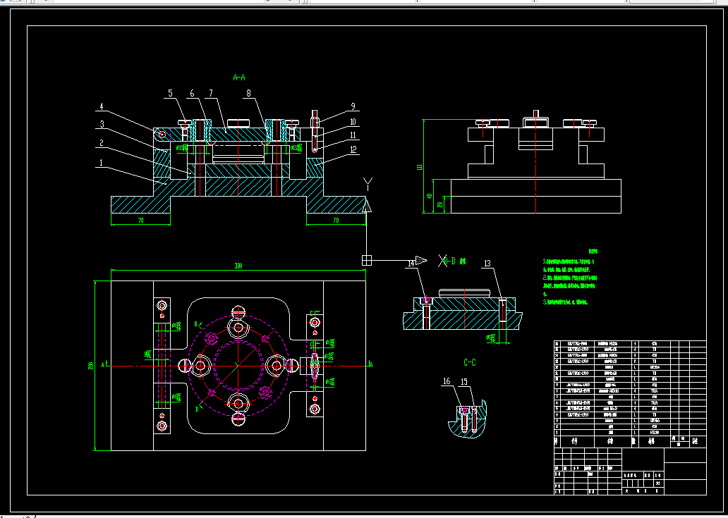The height and width of the screenshot is (518, 728).
Task: Pick part balloon number '9'
Action: (x=353, y=106)
